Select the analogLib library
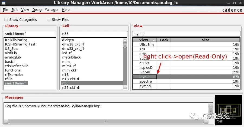The height and width of the screenshot is (127, 244). pyautogui.click(x=13, y=57)
